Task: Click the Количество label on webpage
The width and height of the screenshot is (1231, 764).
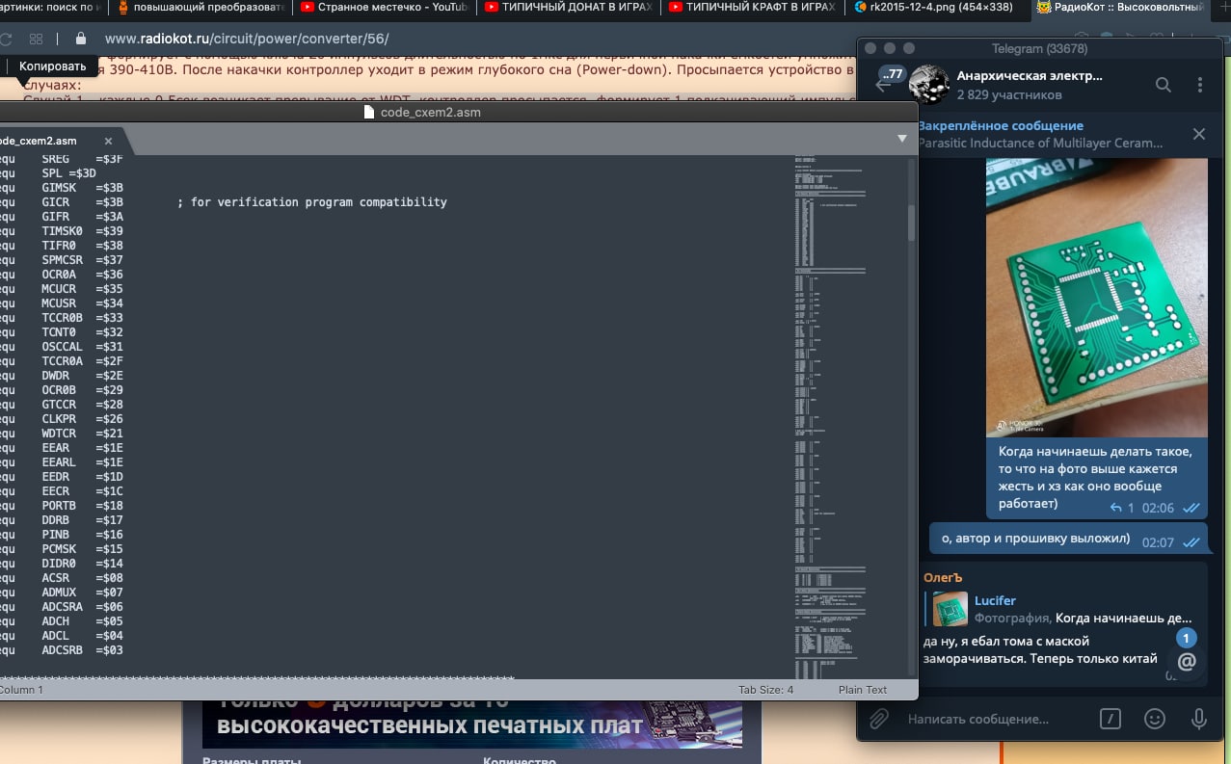Action: [519, 759]
